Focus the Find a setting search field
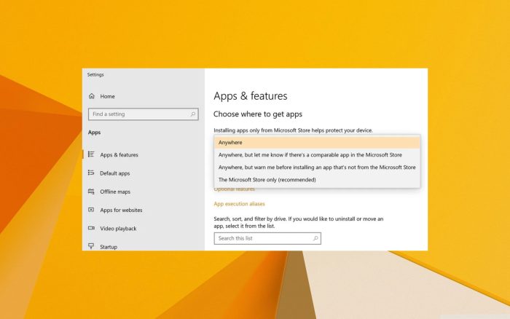This screenshot has width=510, height=319. [x=143, y=114]
